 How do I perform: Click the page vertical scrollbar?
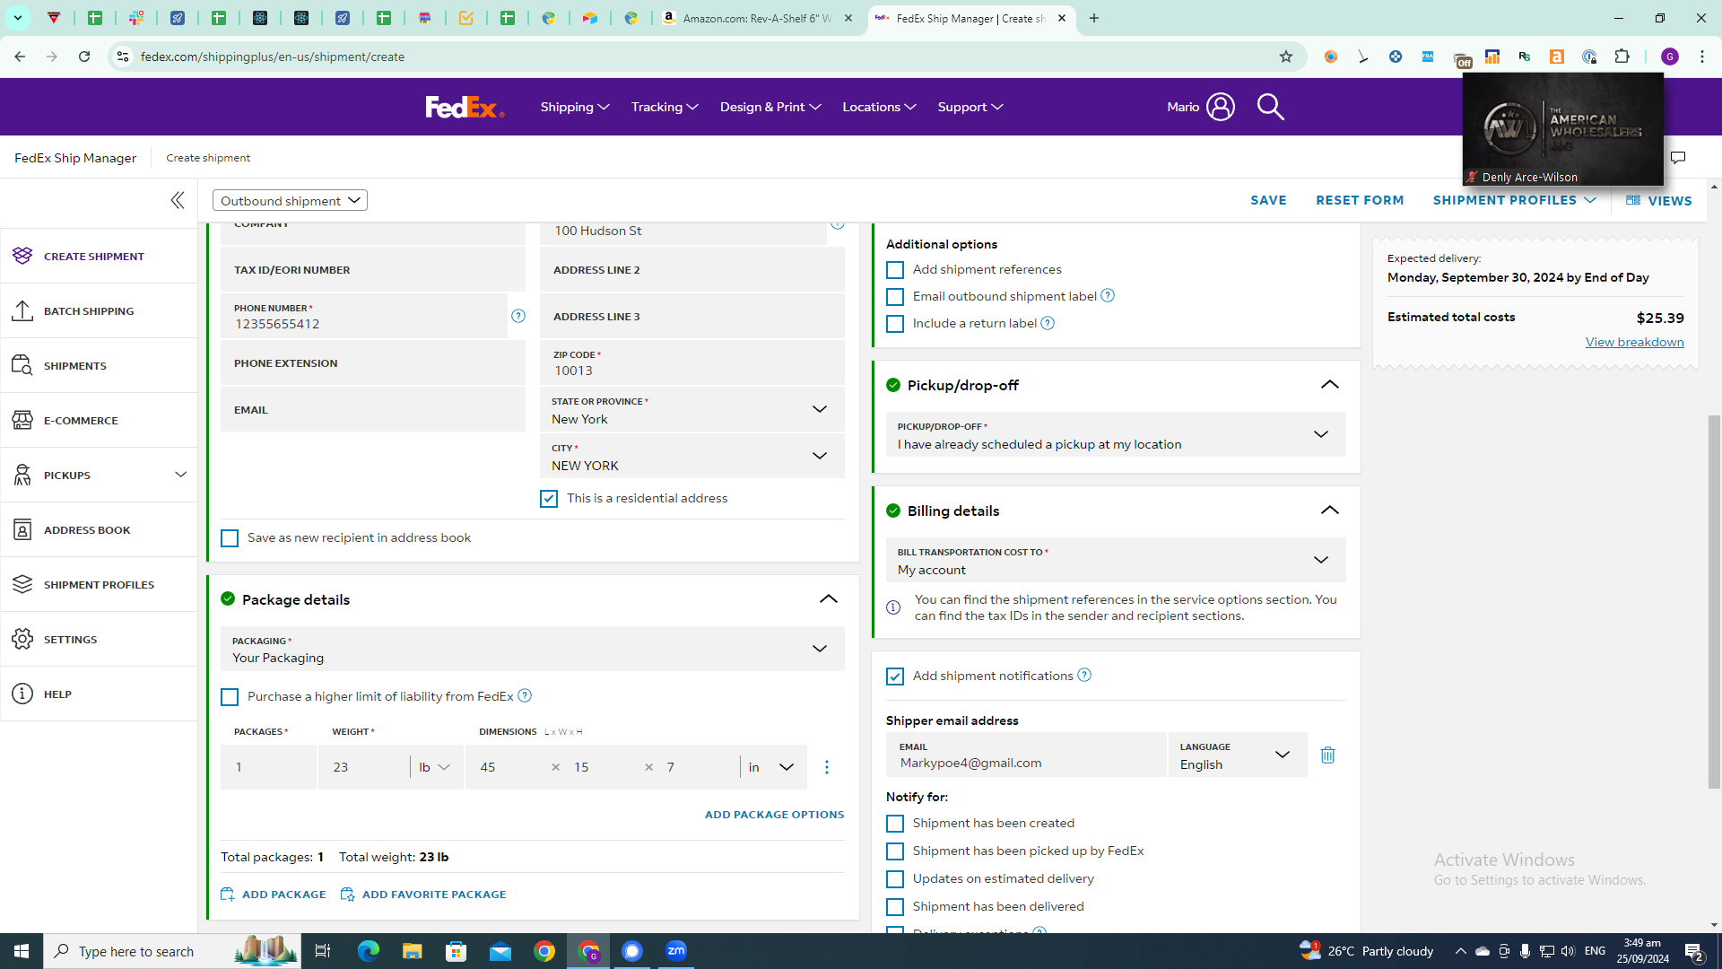coord(1714,601)
